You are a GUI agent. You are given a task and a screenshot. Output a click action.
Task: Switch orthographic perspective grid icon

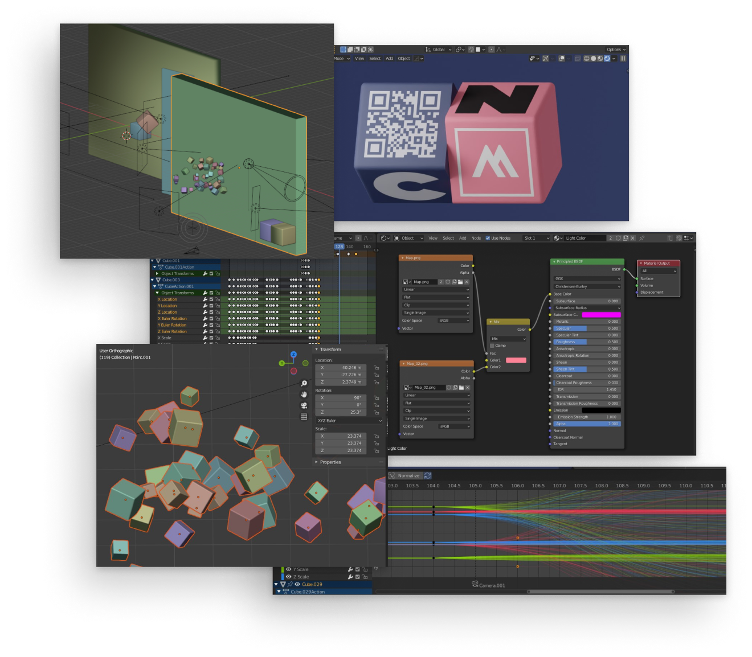304,417
